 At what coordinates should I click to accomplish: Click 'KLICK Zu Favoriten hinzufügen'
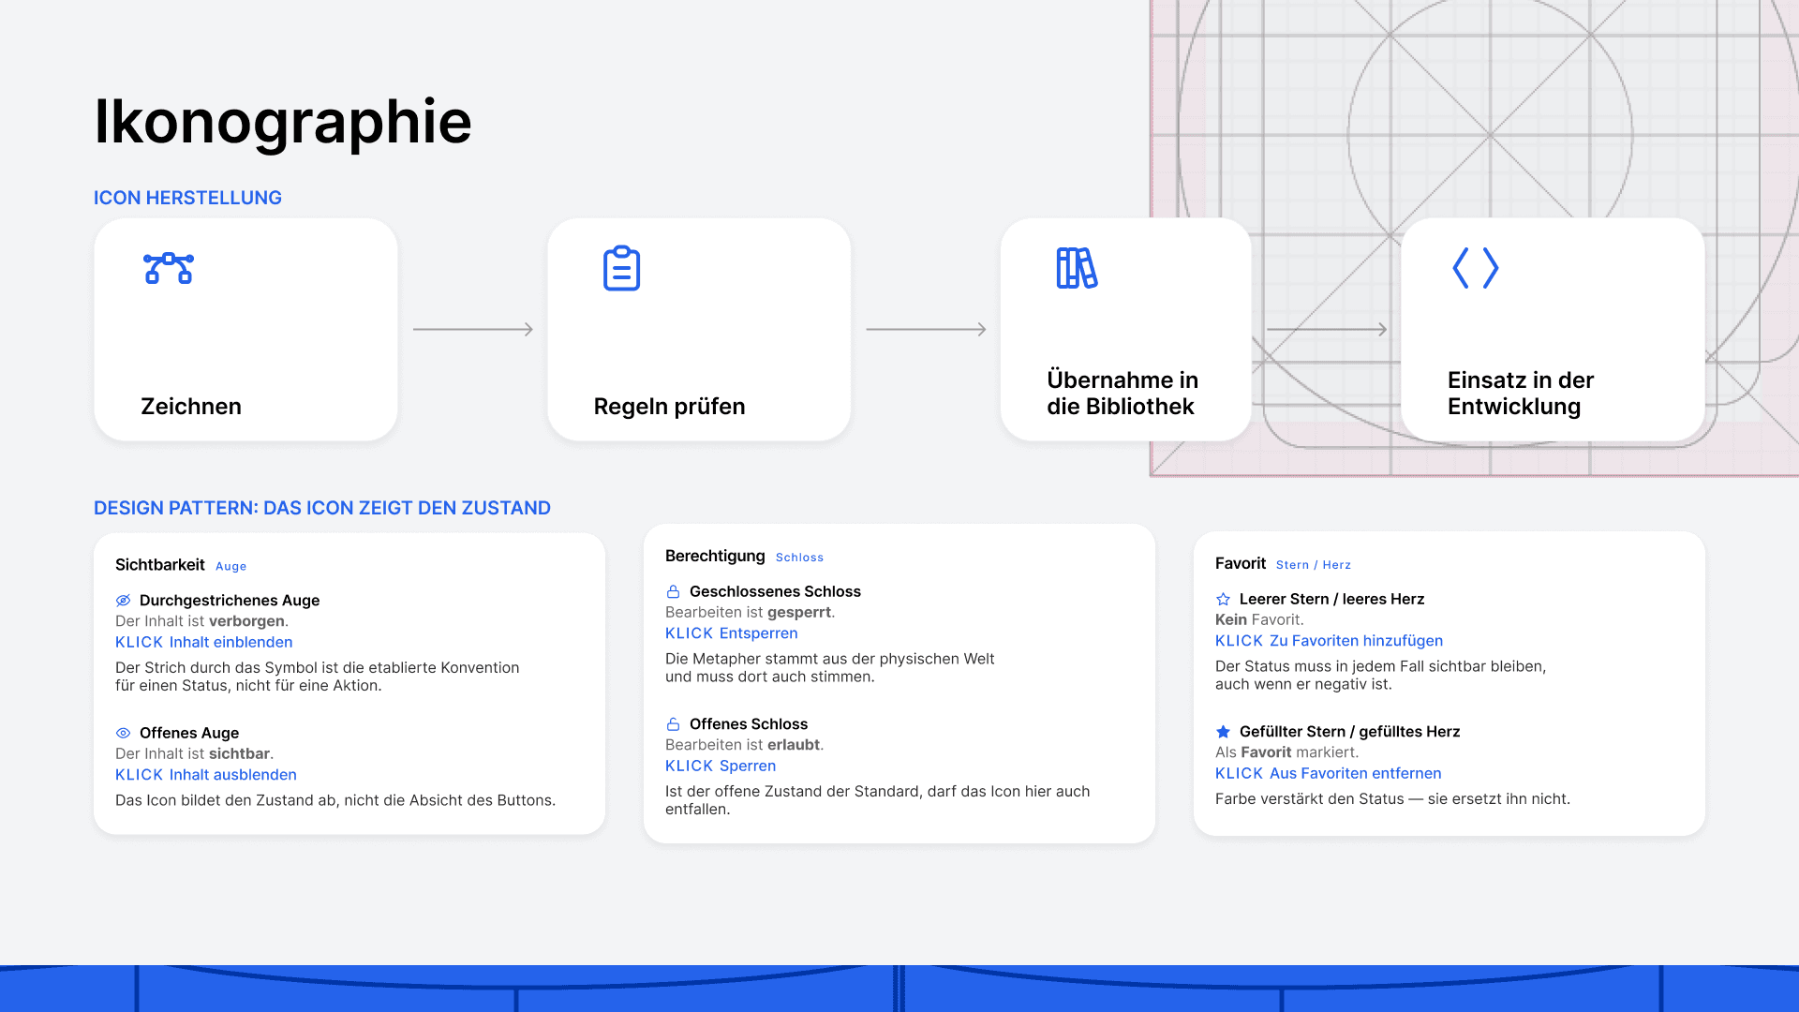point(1329,641)
